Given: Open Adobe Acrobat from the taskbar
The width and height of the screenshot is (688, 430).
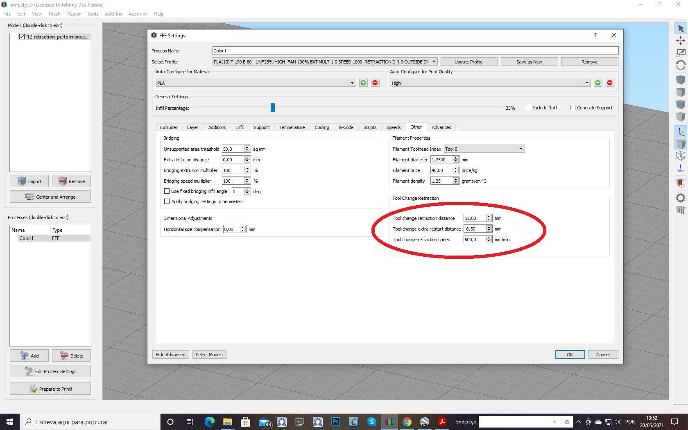Looking at the screenshot, I should (442, 422).
